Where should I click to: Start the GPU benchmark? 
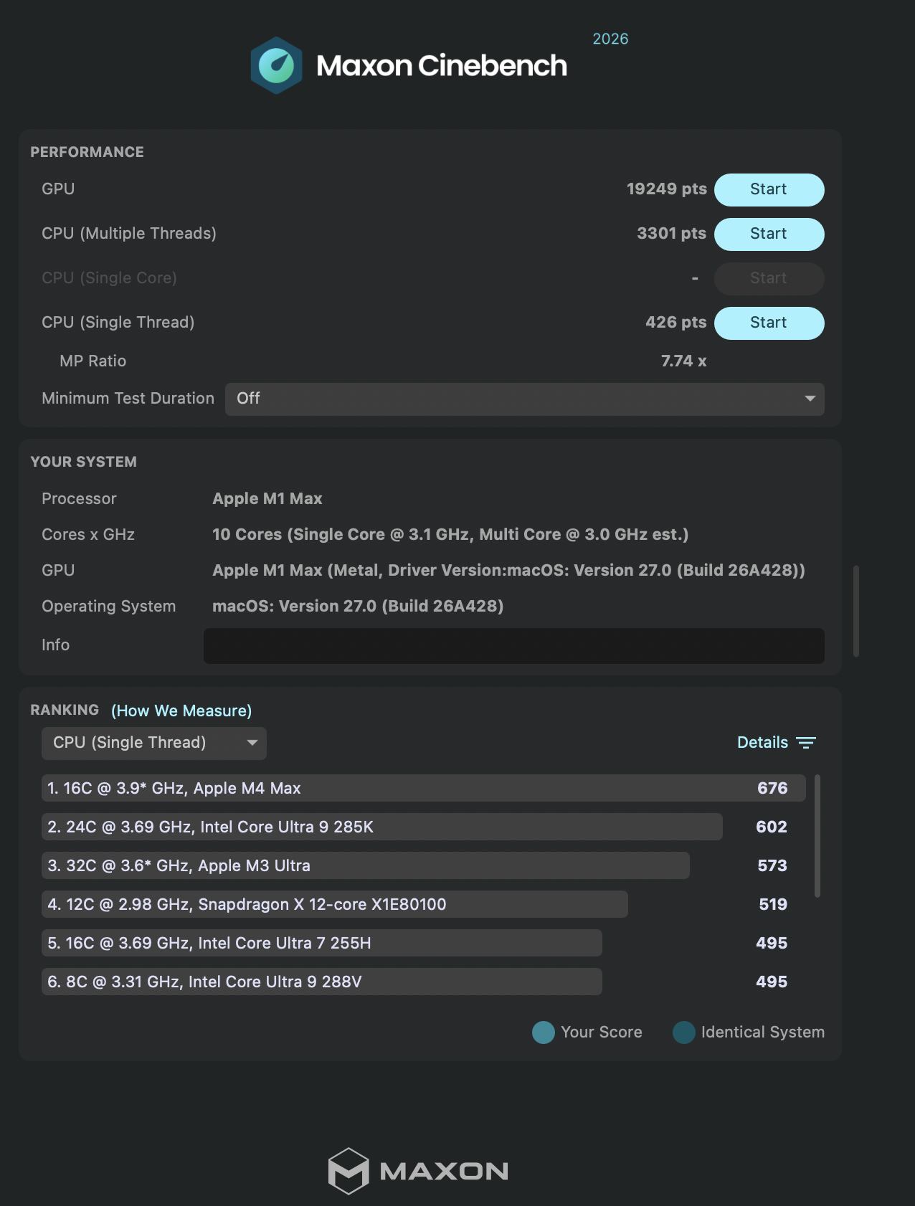[x=769, y=190]
